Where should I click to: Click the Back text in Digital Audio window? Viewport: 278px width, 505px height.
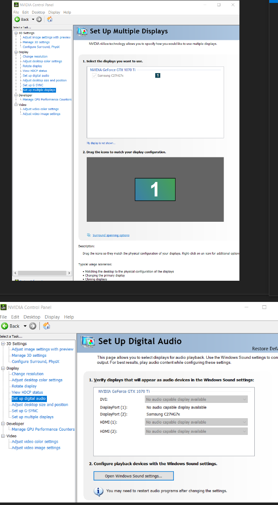pos(15,326)
